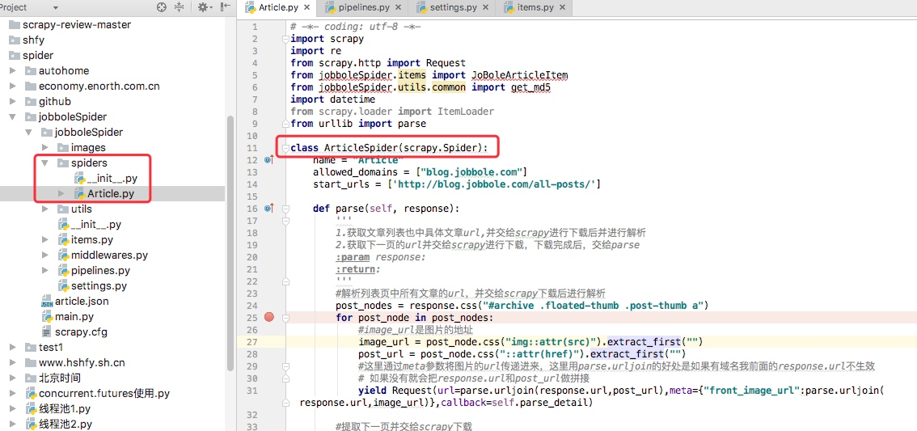Collapse the spiders folder arrow
917x431 pixels.
45,163
